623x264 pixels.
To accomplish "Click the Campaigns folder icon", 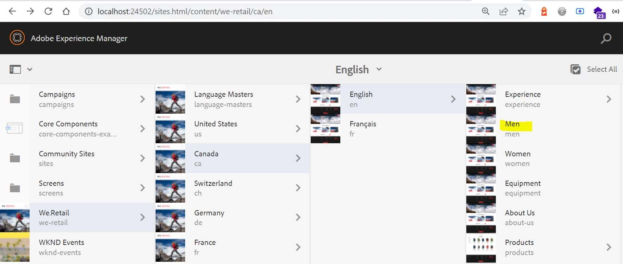I will click(x=15, y=99).
